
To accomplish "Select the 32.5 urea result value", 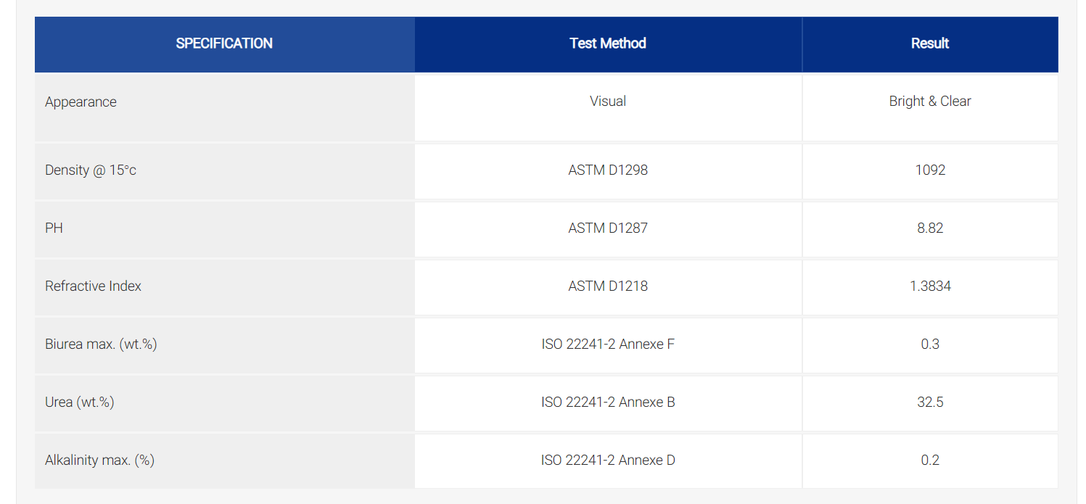I will [930, 403].
